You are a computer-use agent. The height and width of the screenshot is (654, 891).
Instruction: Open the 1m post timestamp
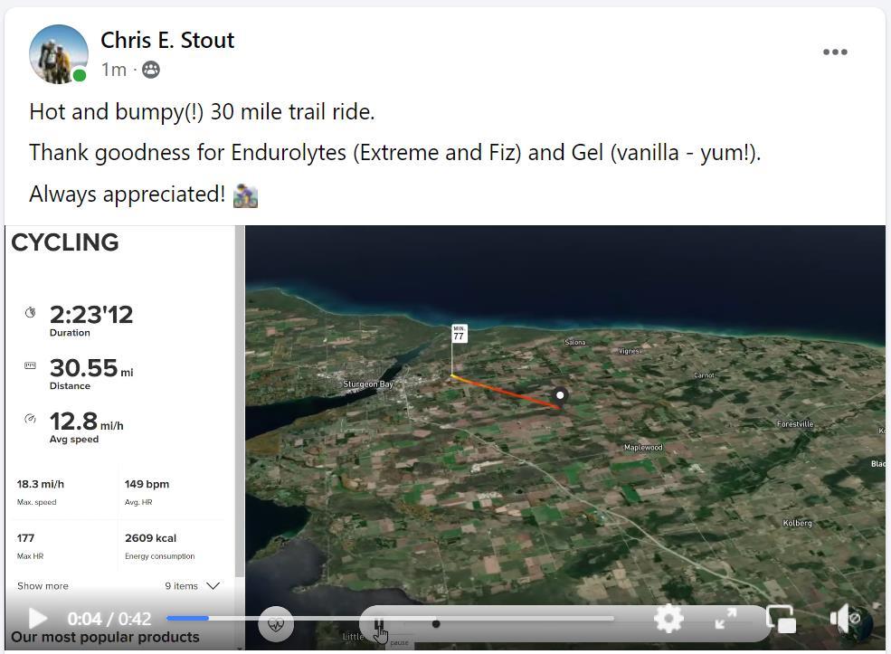click(114, 70)
